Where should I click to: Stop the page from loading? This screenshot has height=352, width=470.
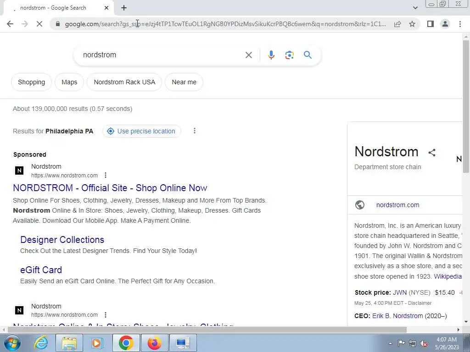39,24
